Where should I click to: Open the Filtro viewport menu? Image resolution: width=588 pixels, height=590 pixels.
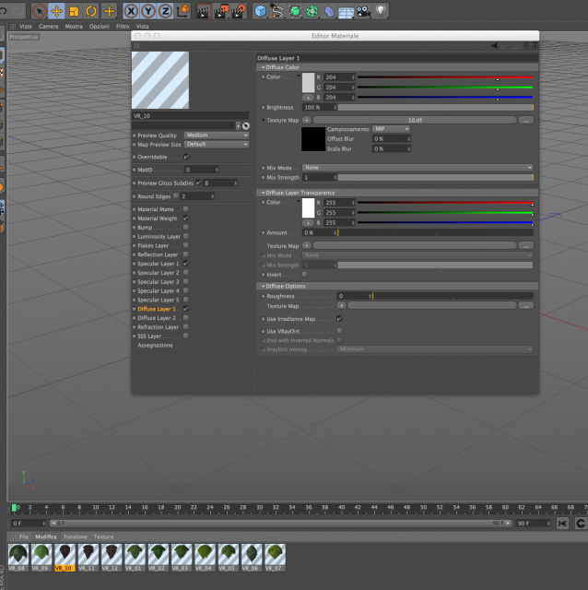[123, 27]
